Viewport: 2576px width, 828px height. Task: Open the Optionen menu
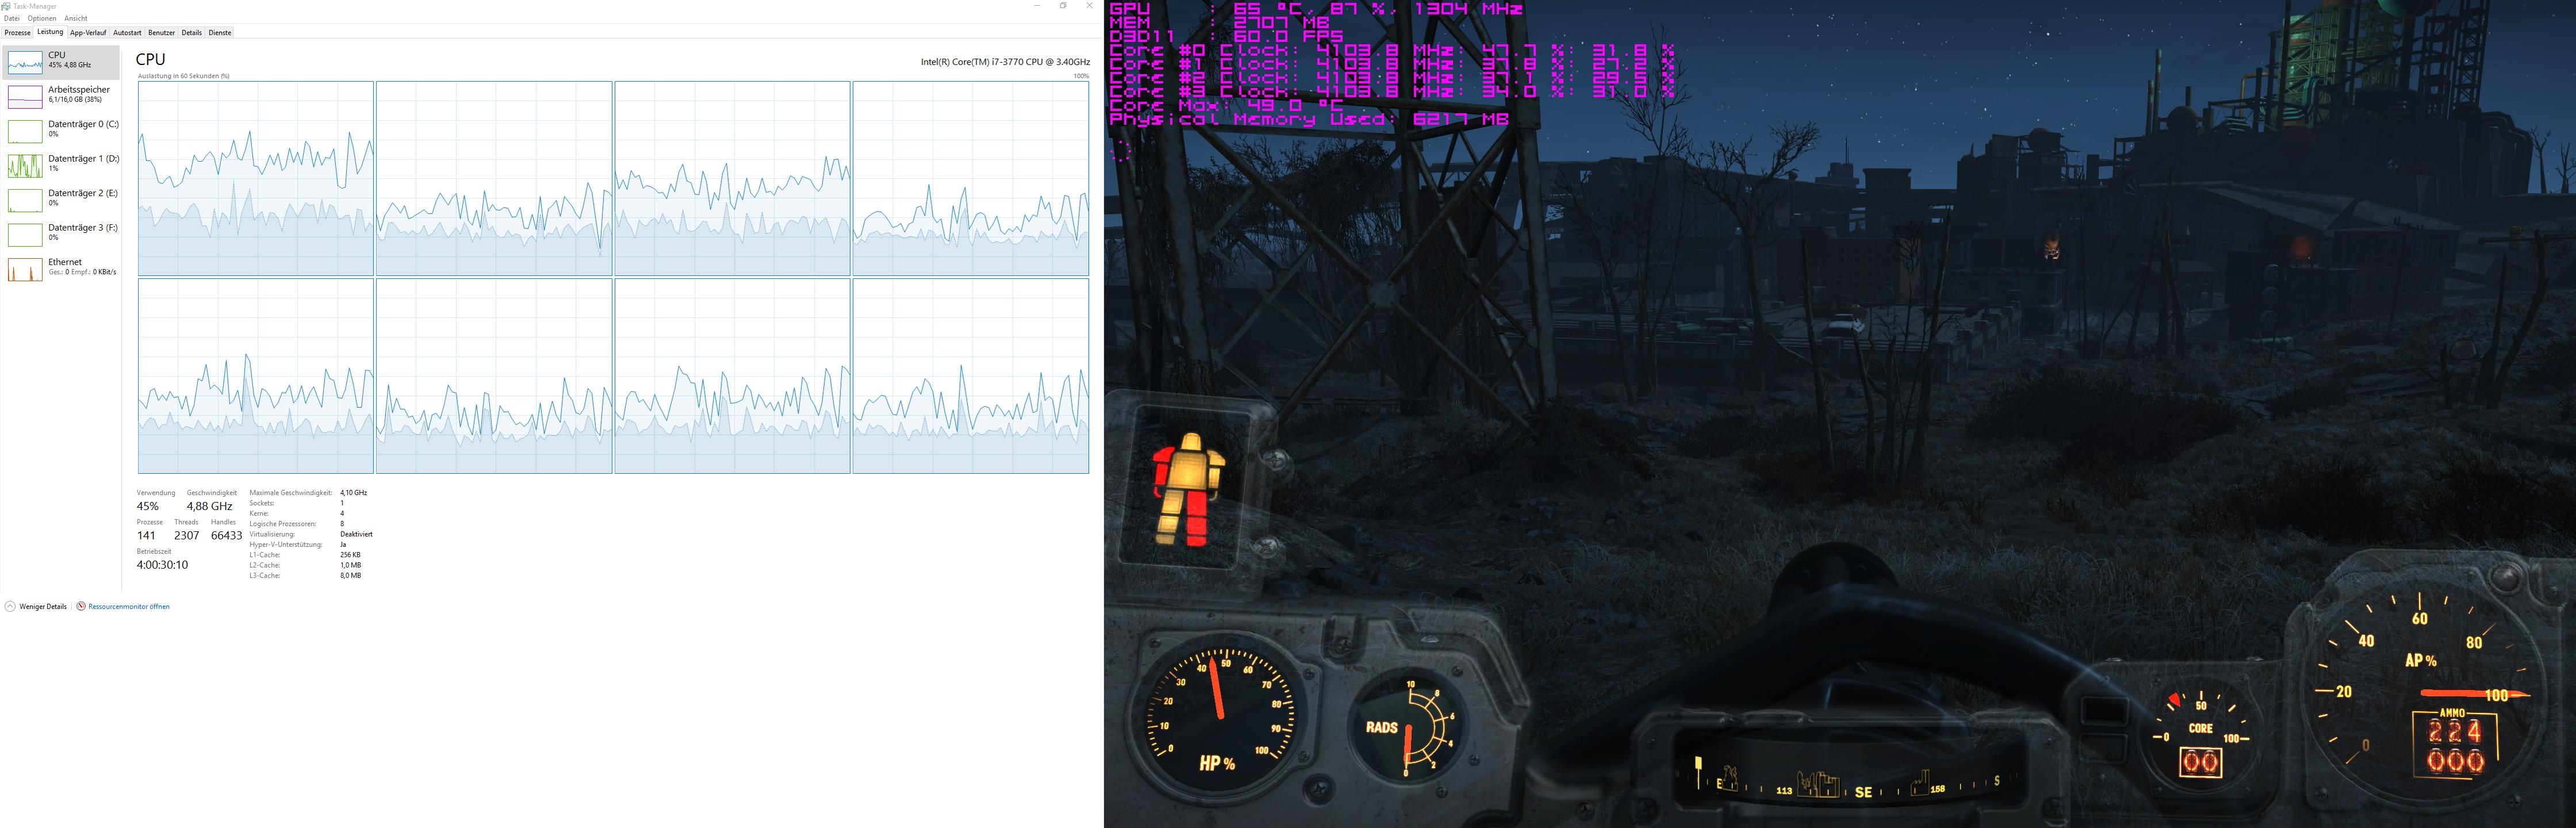pyautogui.click(x=42, y=18)
